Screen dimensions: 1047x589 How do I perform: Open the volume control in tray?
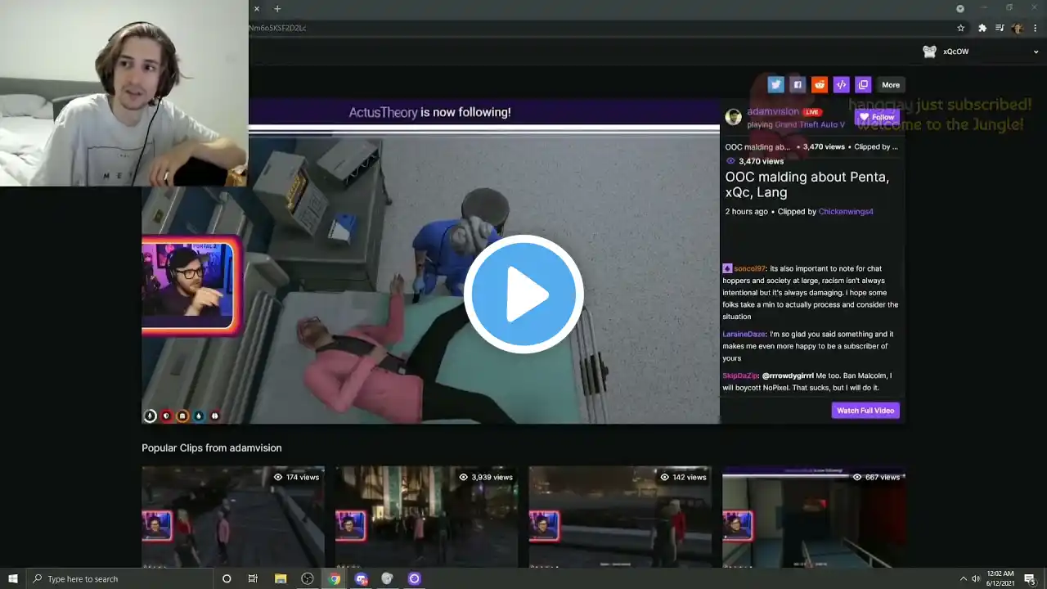[x=976, y=578]
